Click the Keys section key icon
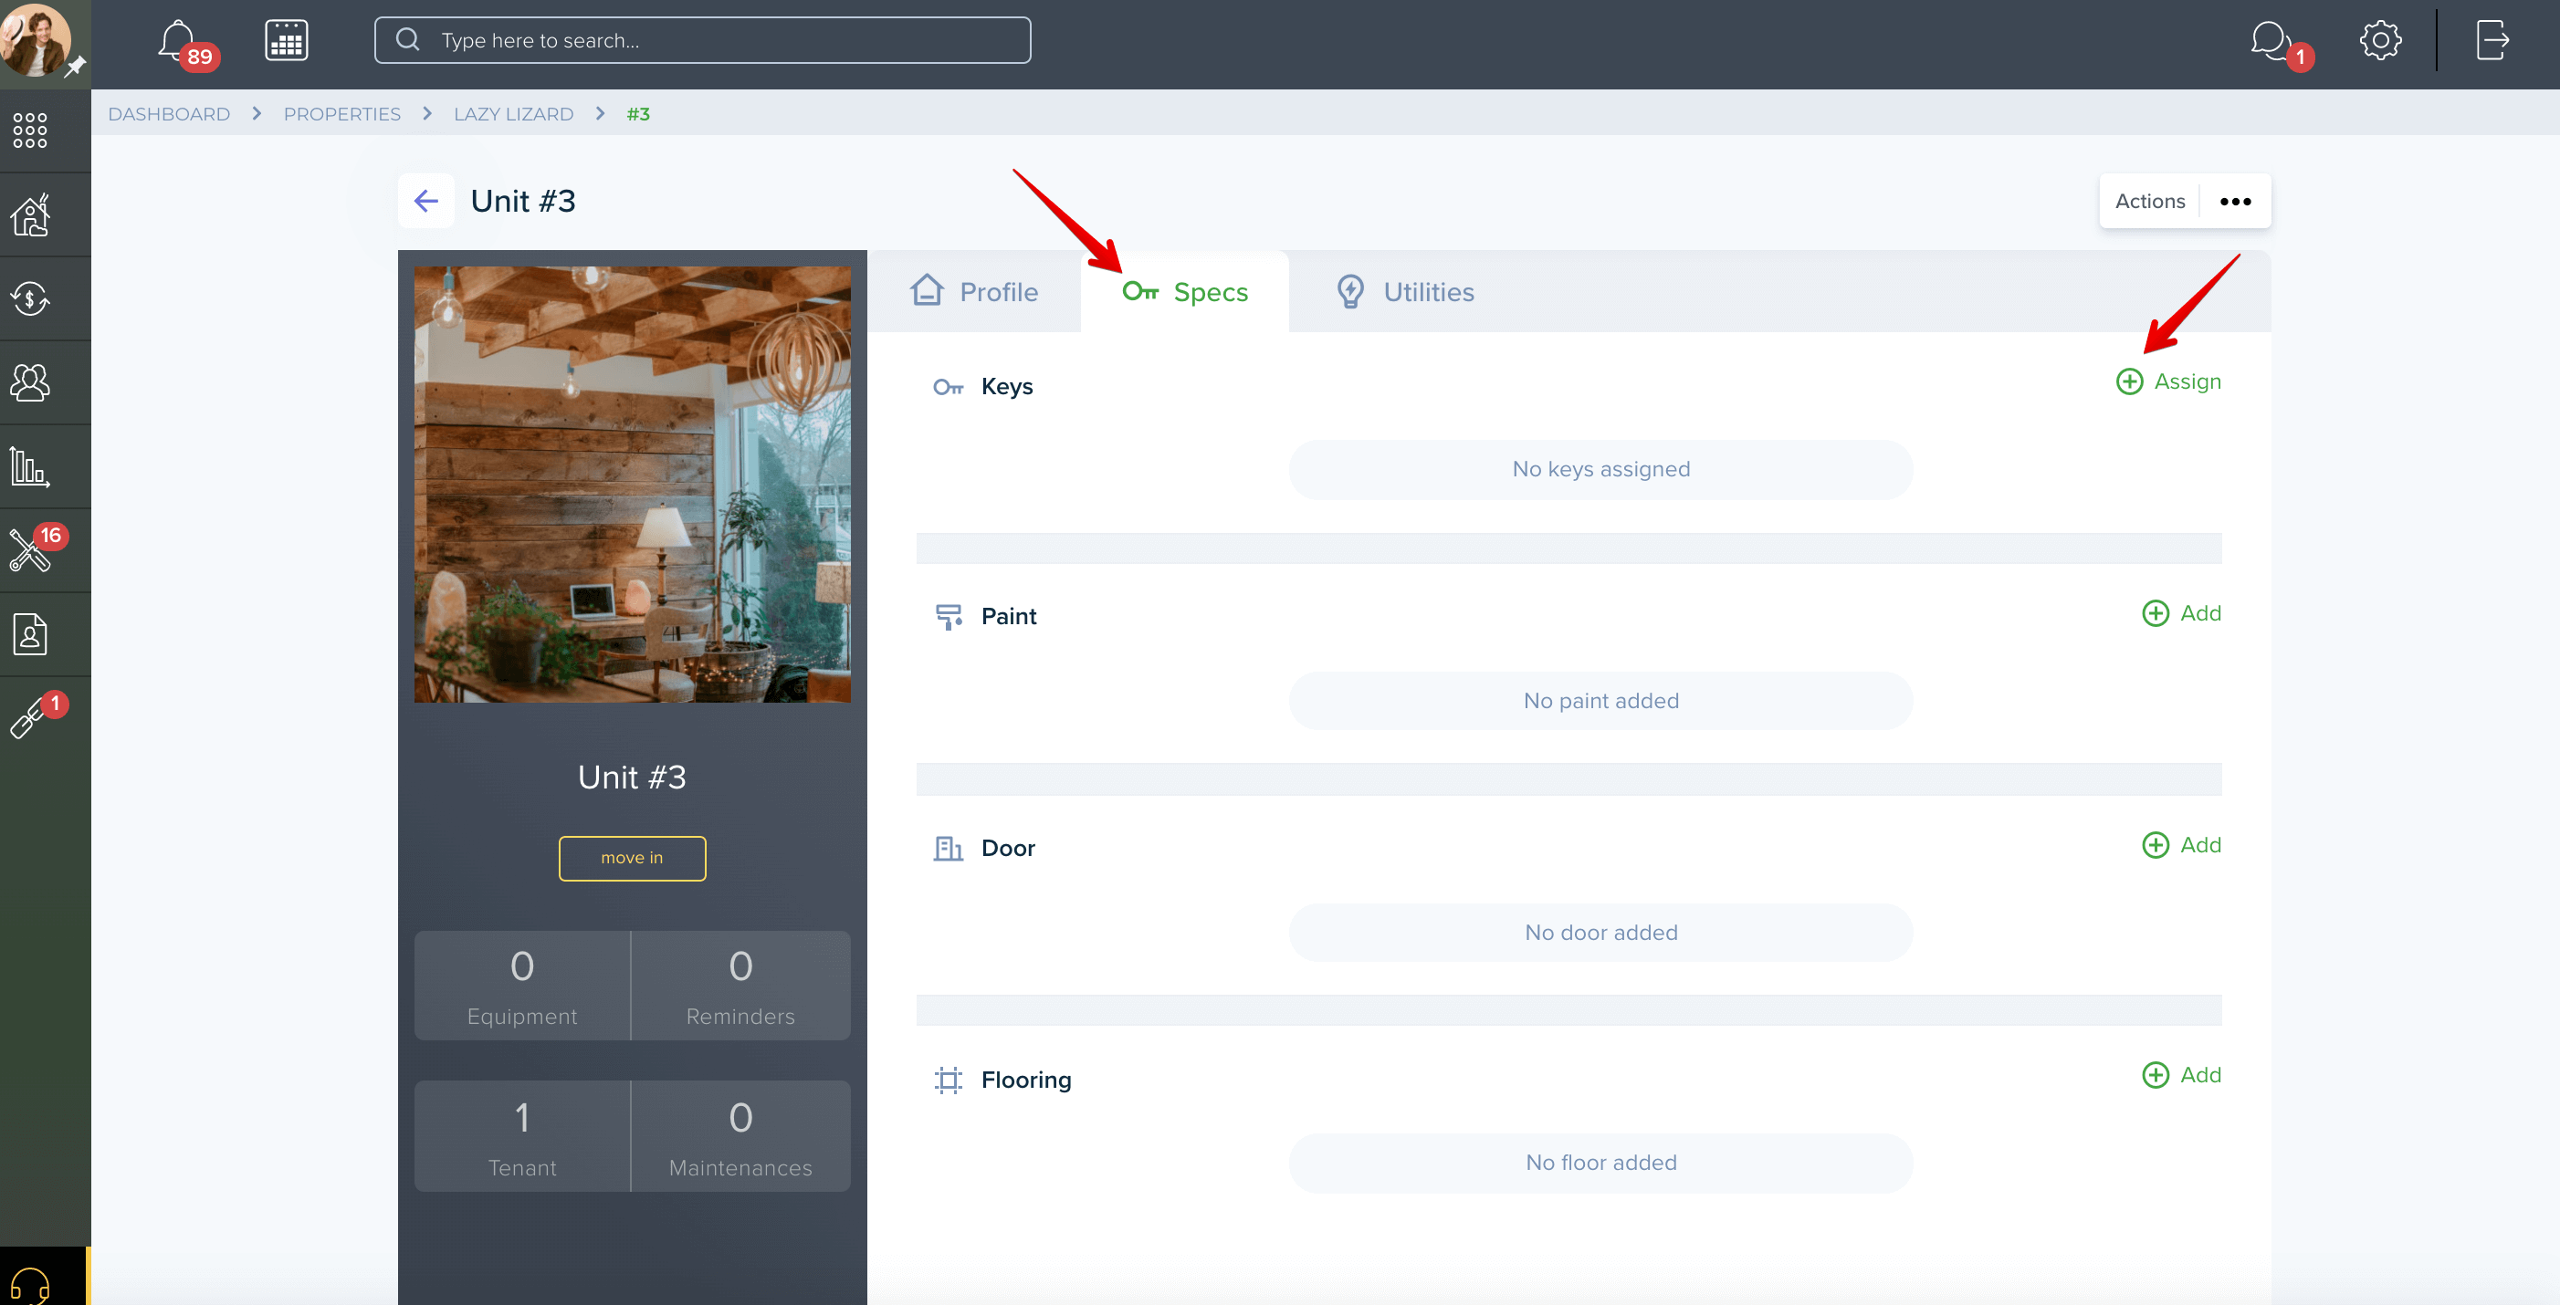 [948, 387]
